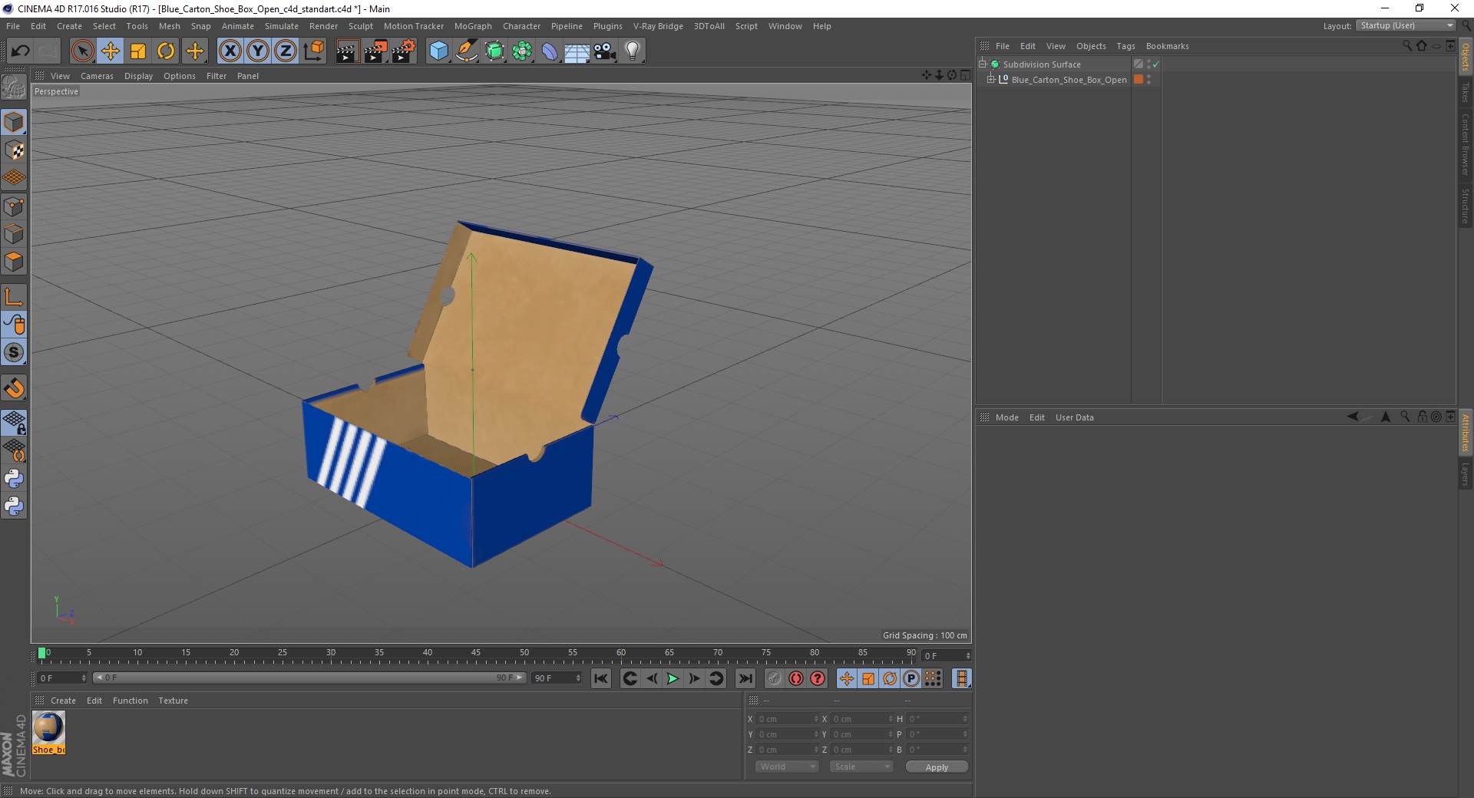This screenshot has height=798, width=1474.
Task: Click the Apply button
Action: pyautogui.click(x=937, y=767)
